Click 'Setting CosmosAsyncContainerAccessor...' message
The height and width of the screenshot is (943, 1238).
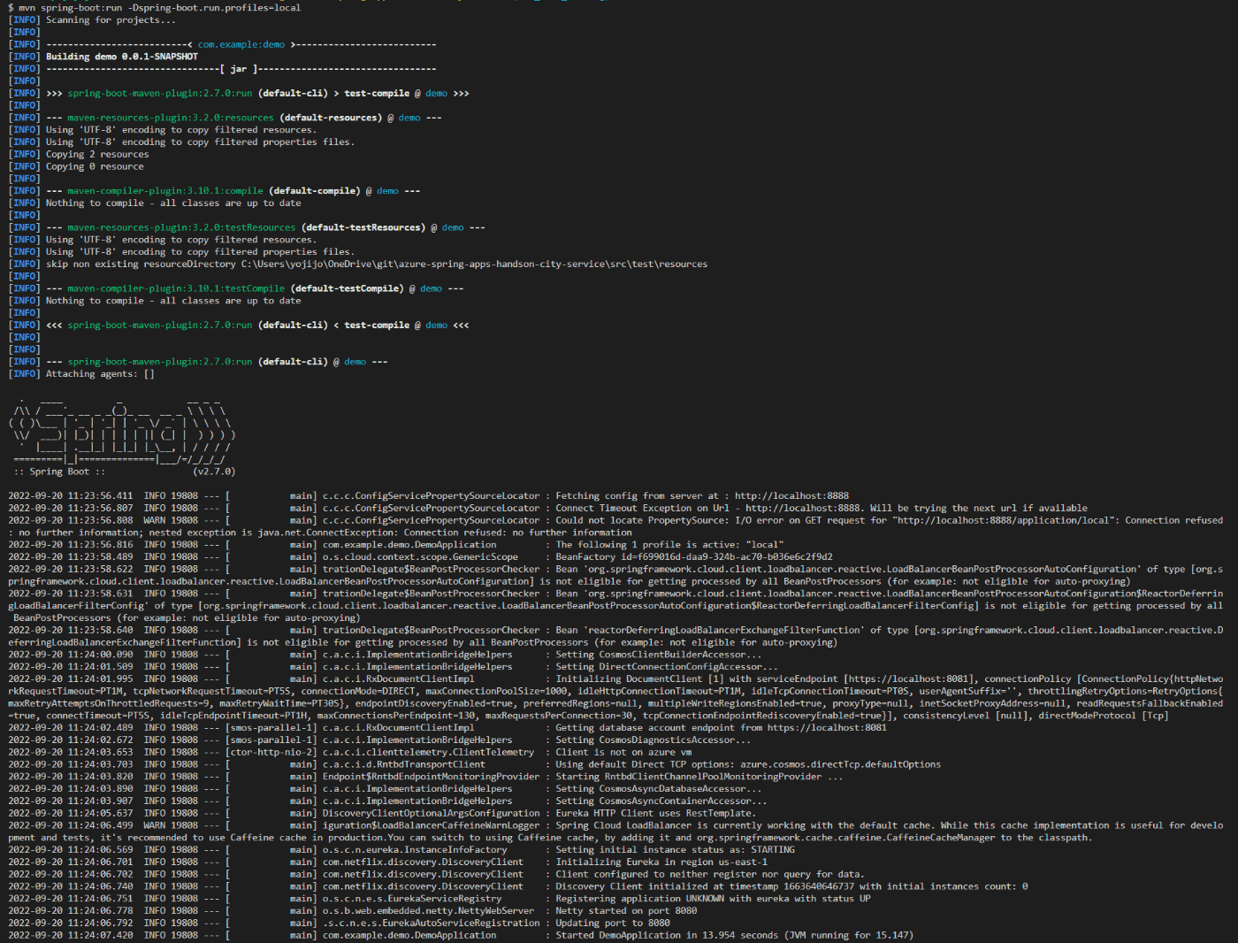click(x=661, y=801)
